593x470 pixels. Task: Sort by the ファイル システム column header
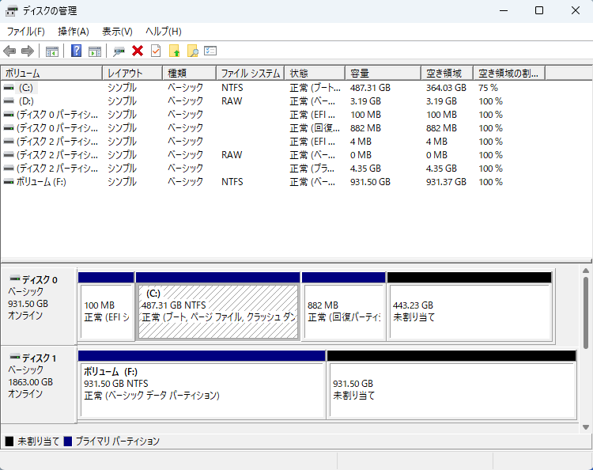tap(251, 73)
